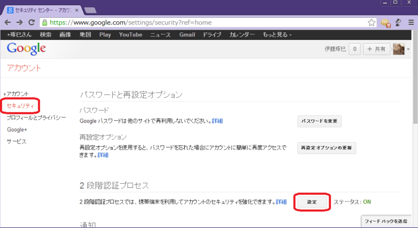418x228 pixels.
Task: Open ドライブ in the black bar
Action: pyautogui.click(x=212, y=35)
